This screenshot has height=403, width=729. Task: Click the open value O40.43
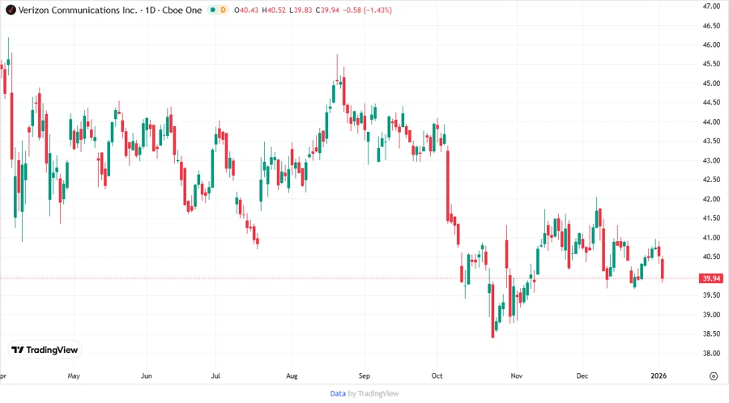click(246, 10)
